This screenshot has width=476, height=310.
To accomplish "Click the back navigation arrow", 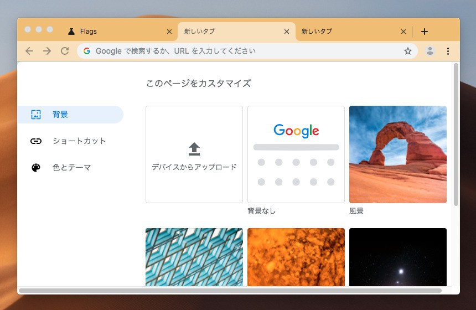I will click(29, 51).
